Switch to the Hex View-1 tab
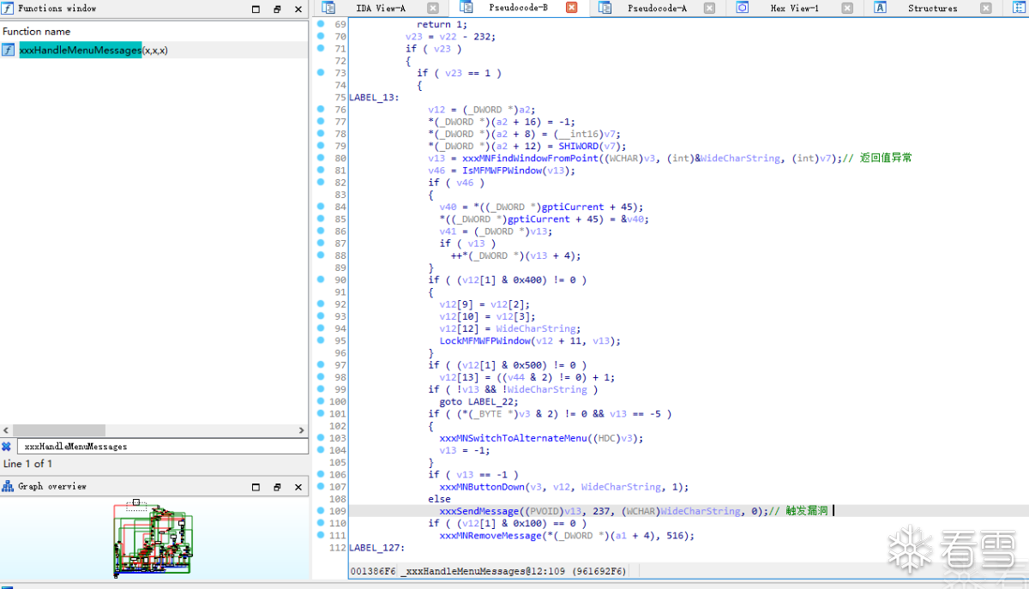 click(x=794, y=8)
